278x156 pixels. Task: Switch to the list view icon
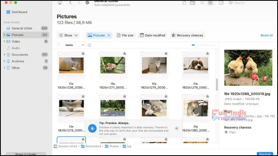(x=202, y=3)
